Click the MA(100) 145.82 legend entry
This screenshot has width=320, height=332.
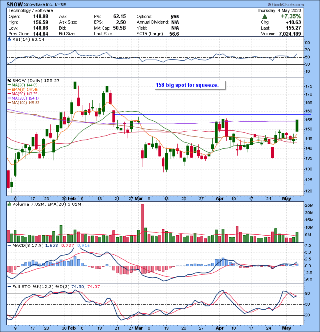coord(26,103)
